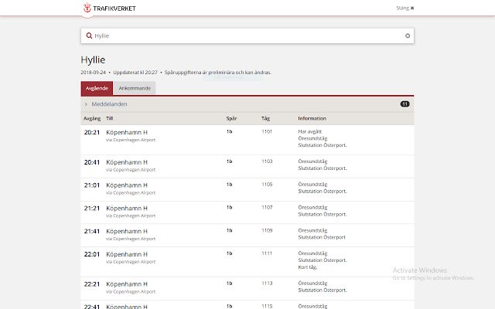The image size is (495, 309).
Task: Open train number 1101
Action: click(x=267, y=132)
